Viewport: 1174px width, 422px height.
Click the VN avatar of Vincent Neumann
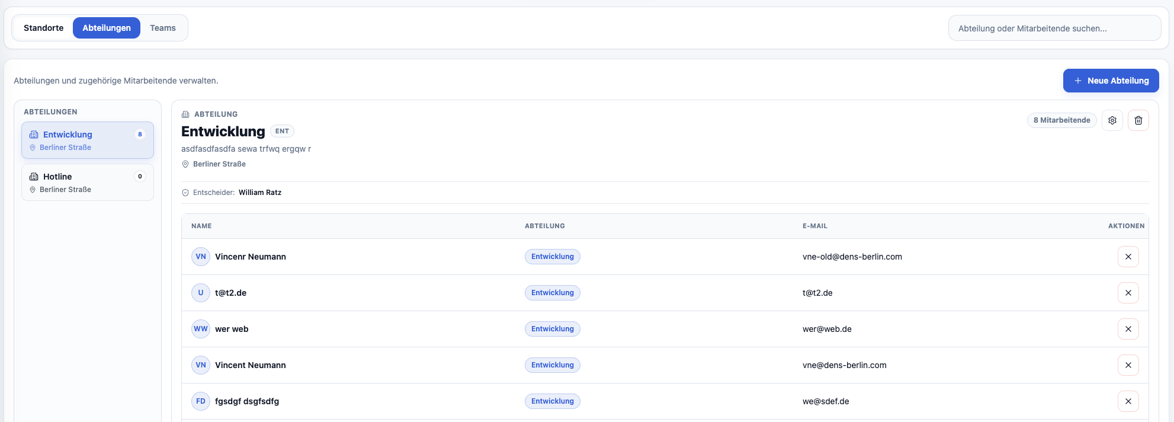201,365
